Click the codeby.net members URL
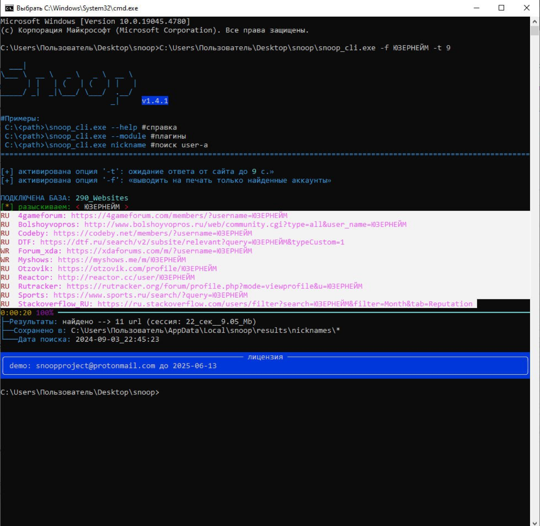This screenshot has width=540, height=526. tap(153, 233)
